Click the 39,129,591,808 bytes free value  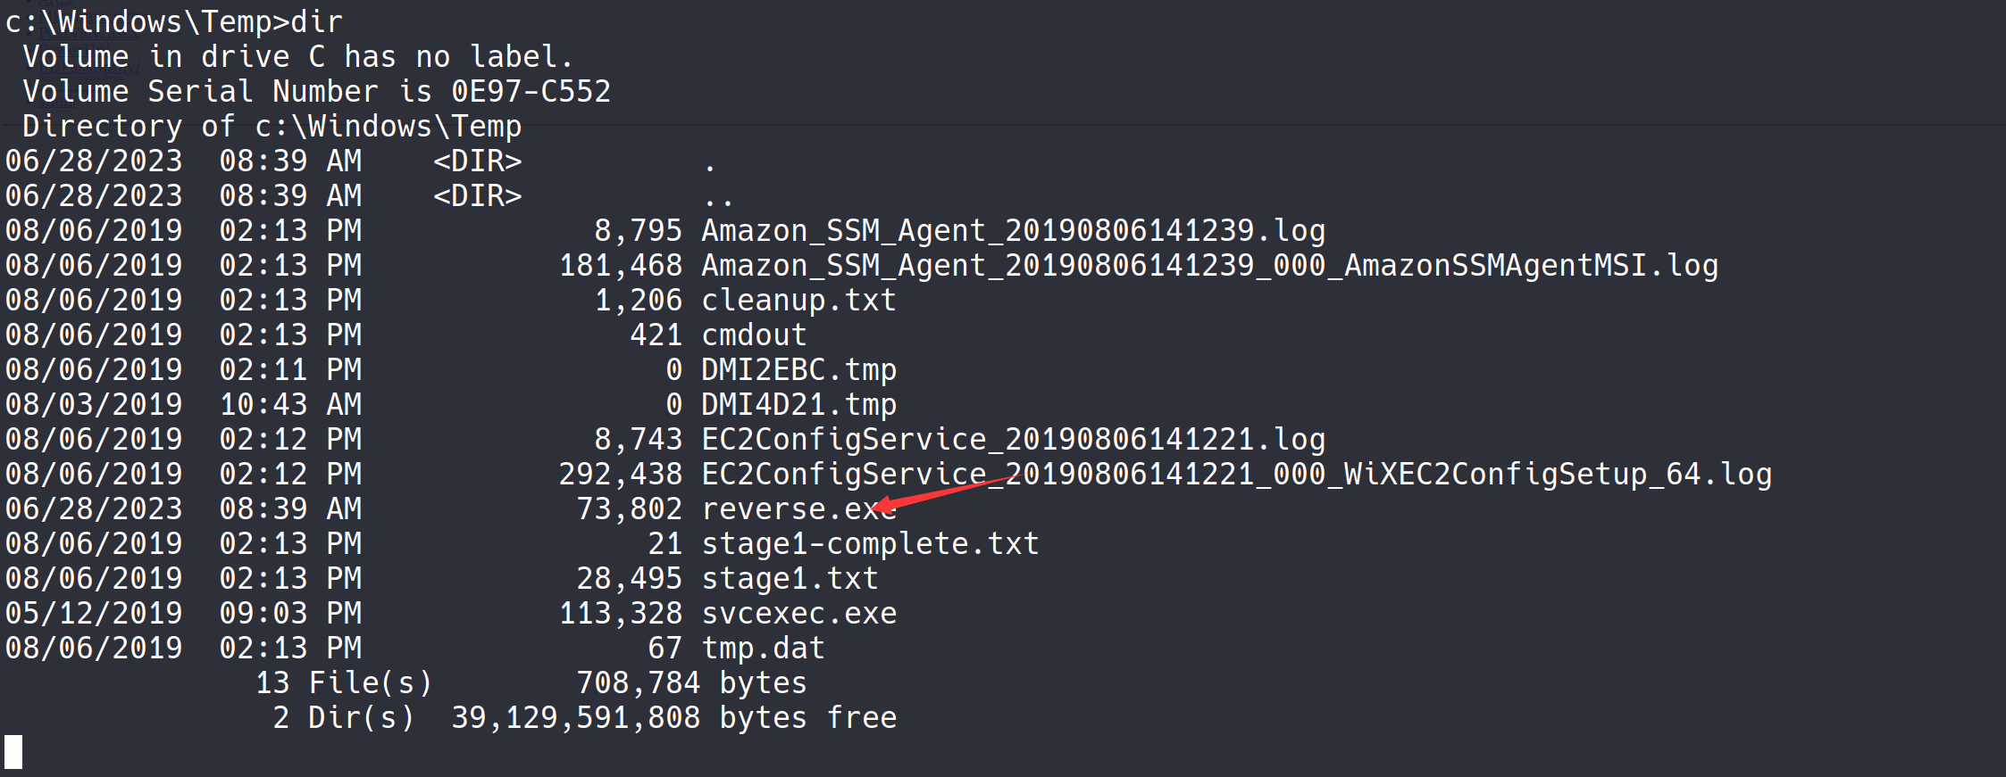[x=673, y=718]
